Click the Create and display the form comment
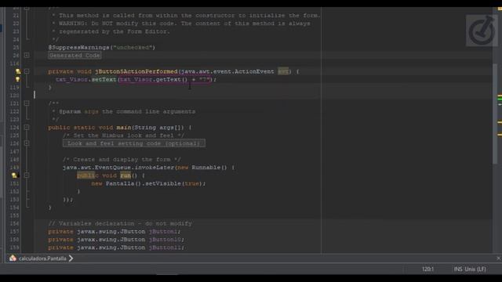This screenshot has height=282, width=502. (x=122, y=159)
